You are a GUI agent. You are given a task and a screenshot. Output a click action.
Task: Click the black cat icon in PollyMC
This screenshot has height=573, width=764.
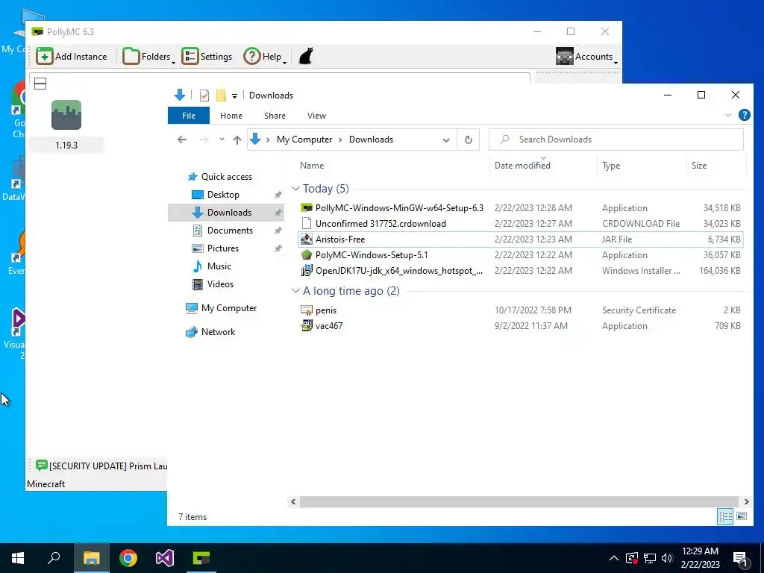click(305, 57)
